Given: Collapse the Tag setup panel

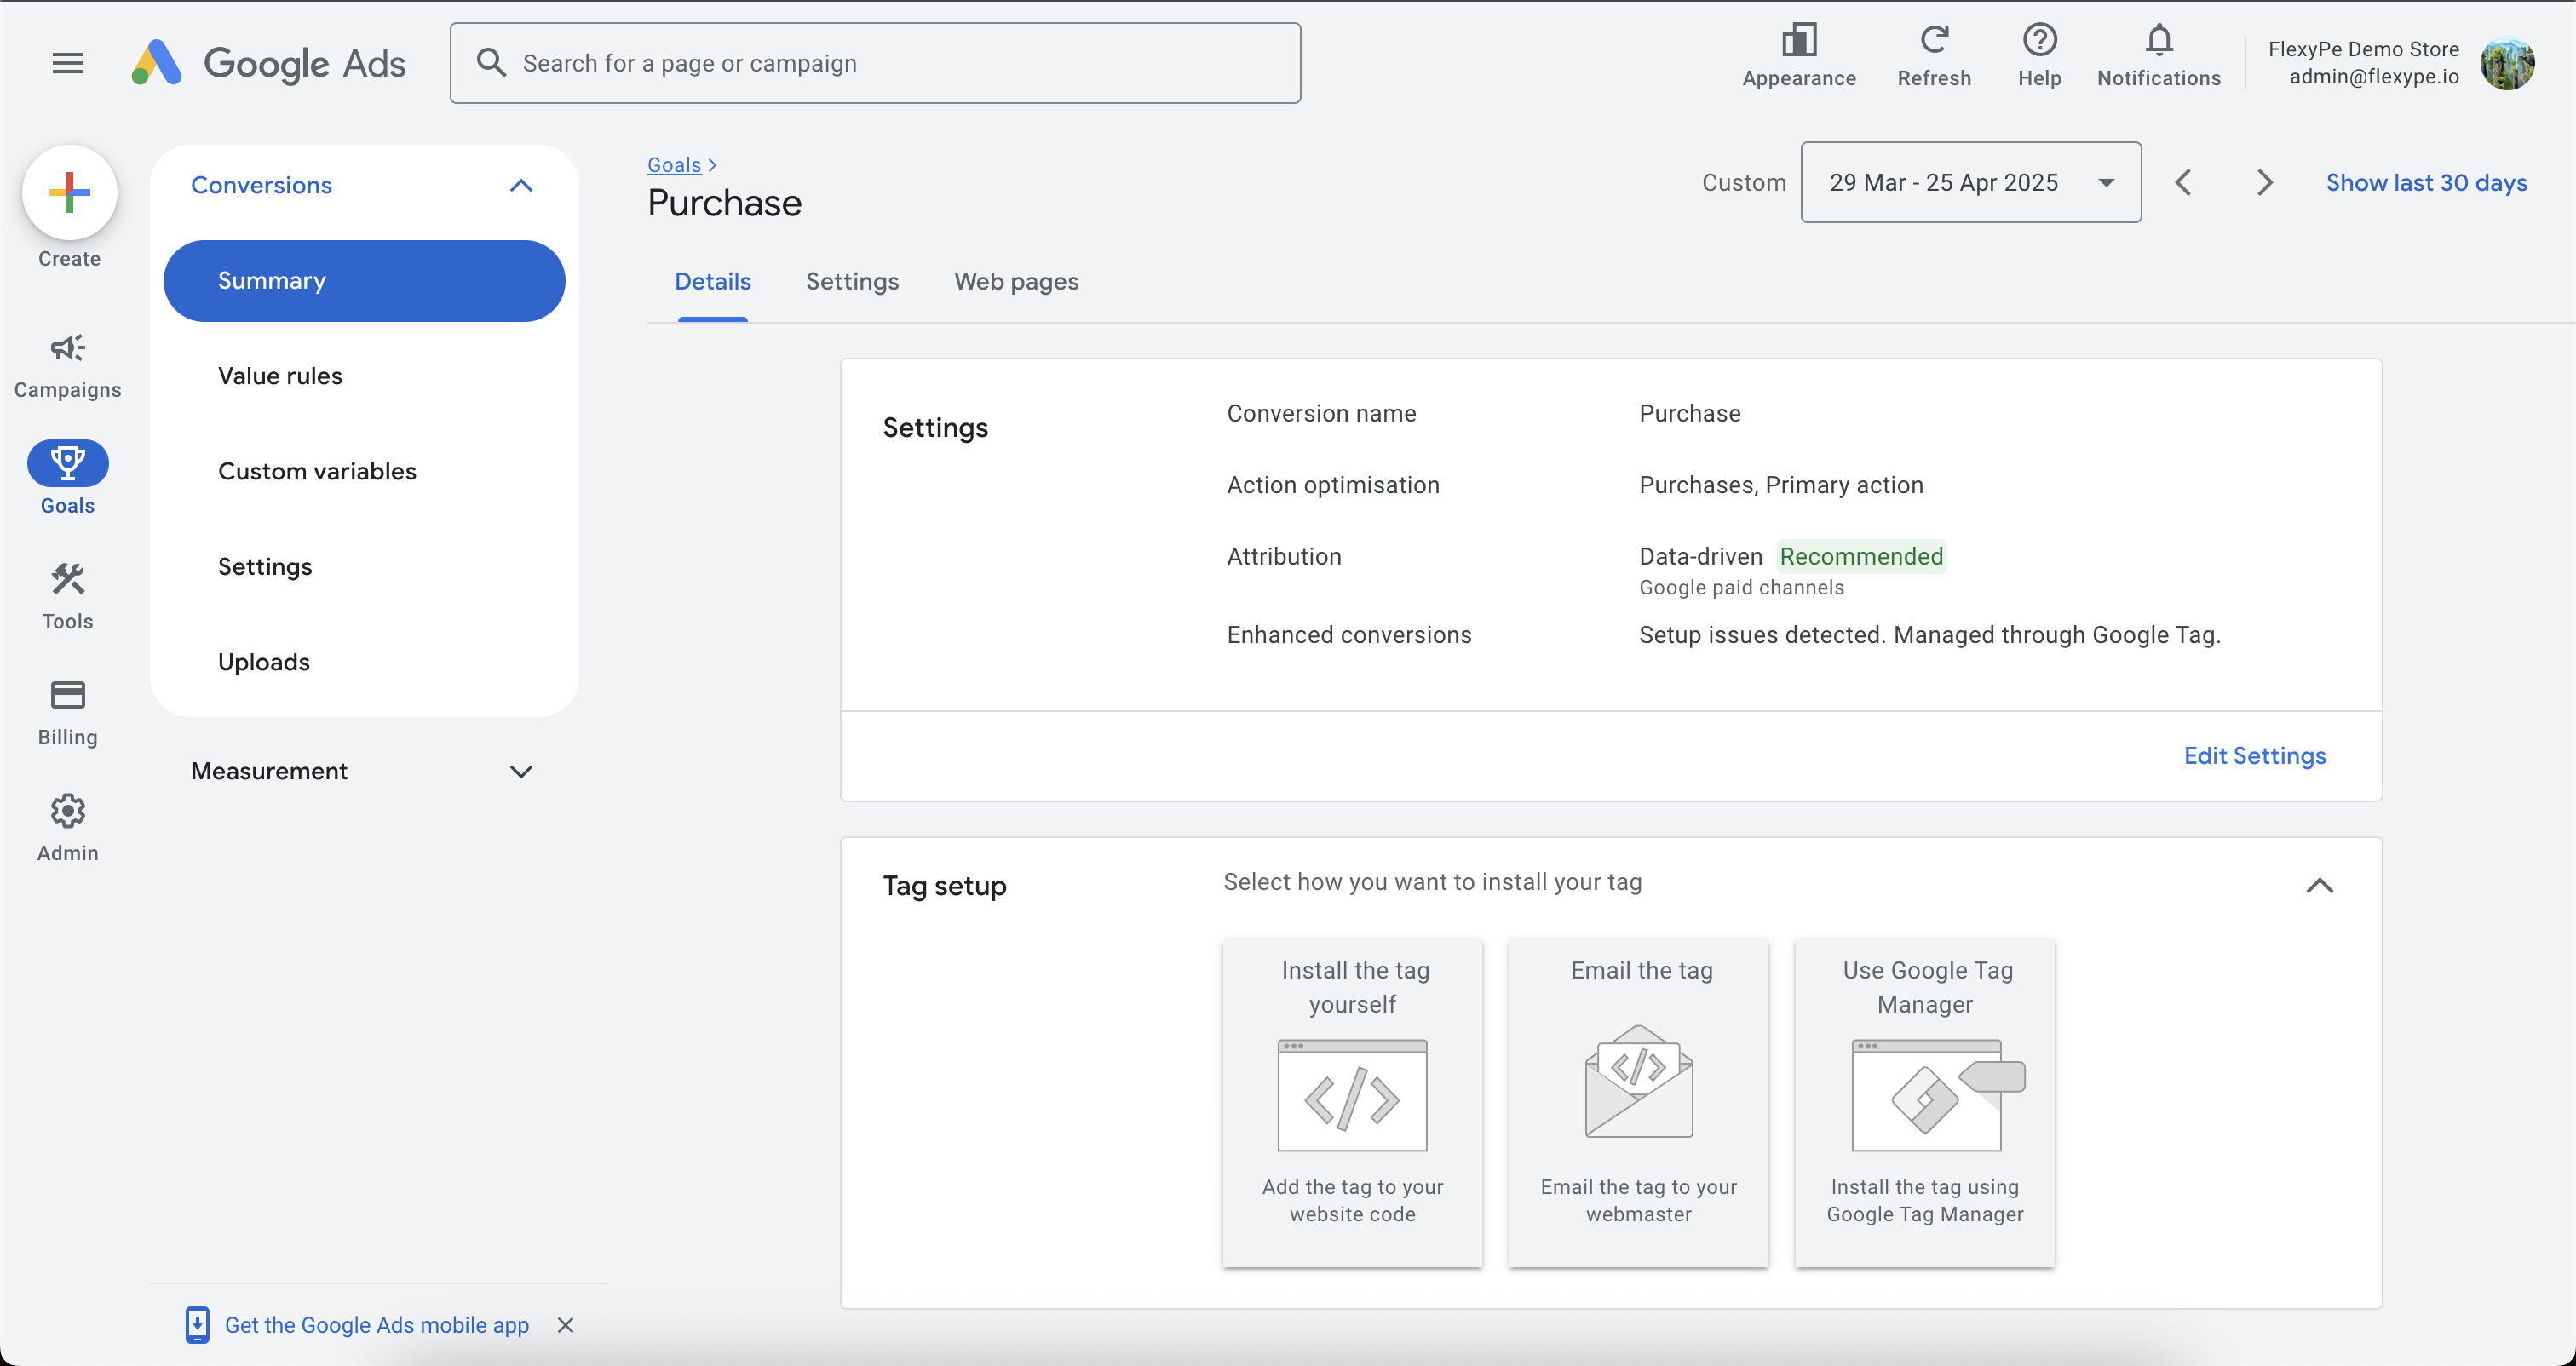Looking at the screenshot, I should [2318, 885].
